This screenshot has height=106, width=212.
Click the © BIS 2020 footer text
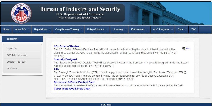click(x=106, y=105)
